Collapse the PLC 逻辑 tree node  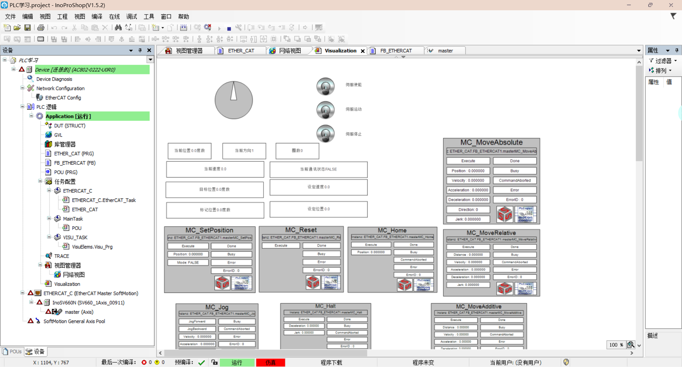click(22, 106)
